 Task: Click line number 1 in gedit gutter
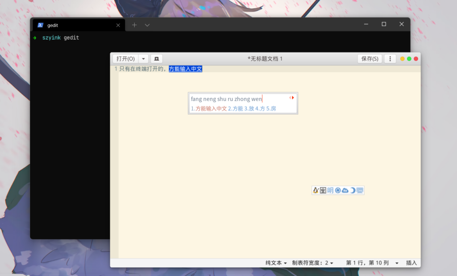pyautogui.click(x=116, y=69)
